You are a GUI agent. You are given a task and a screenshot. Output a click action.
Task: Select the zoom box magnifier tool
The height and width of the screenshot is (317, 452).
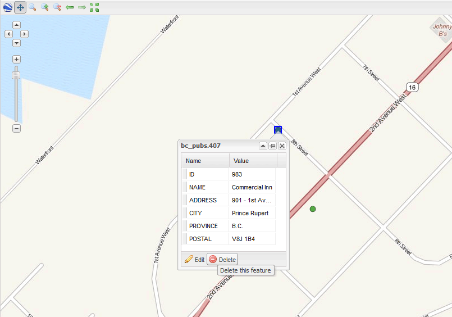pyautogui.click(x=33, y=7)
